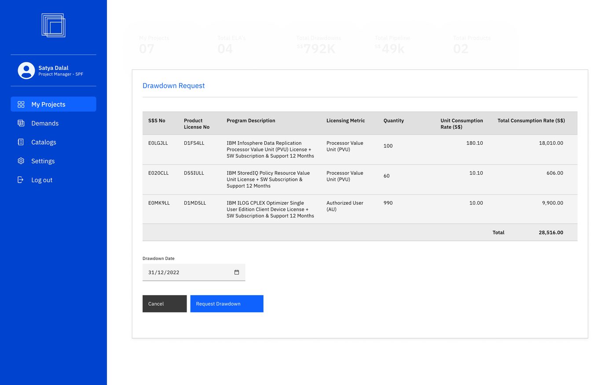
Task: Click the grand total 28,516.00
Action: point(551,232)
